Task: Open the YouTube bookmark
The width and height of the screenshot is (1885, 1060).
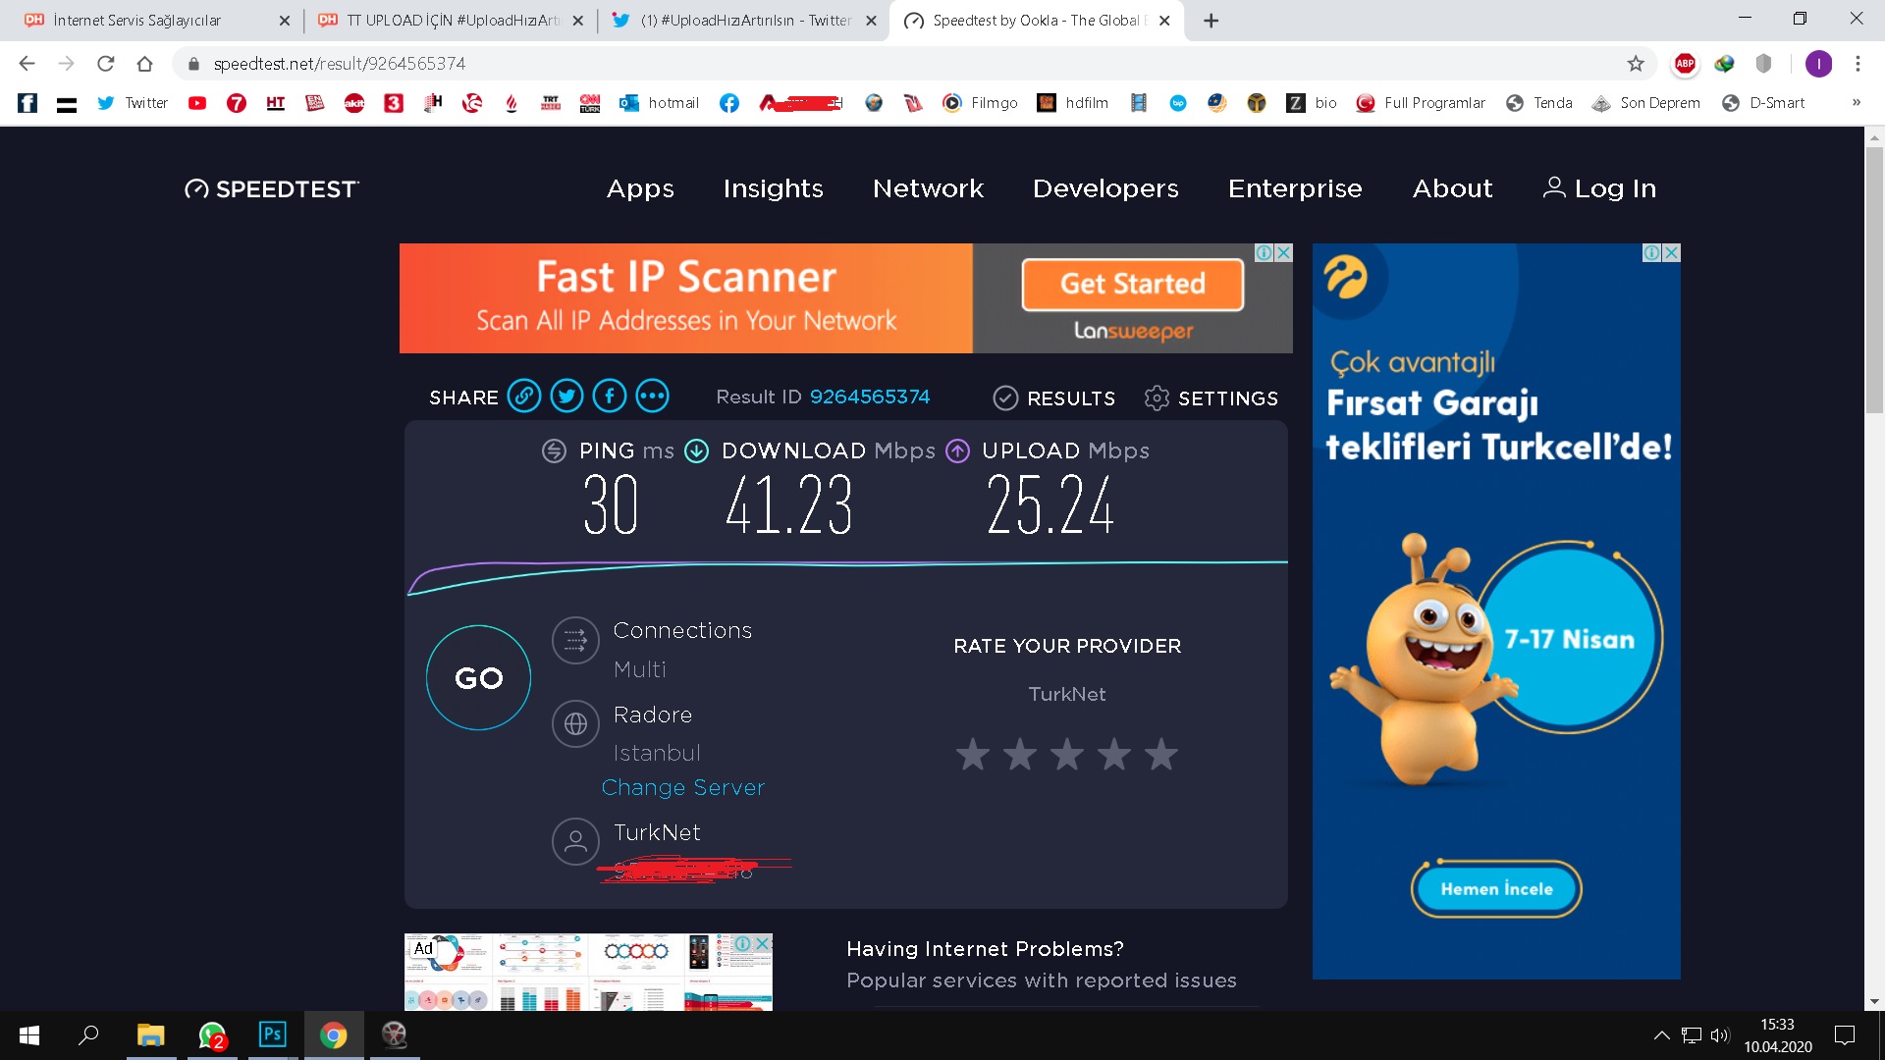Action: click(197, 103)
